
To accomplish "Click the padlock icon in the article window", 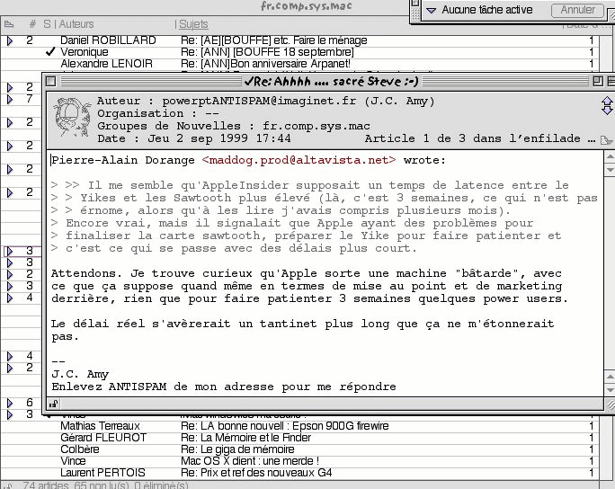I will [54, 404].
